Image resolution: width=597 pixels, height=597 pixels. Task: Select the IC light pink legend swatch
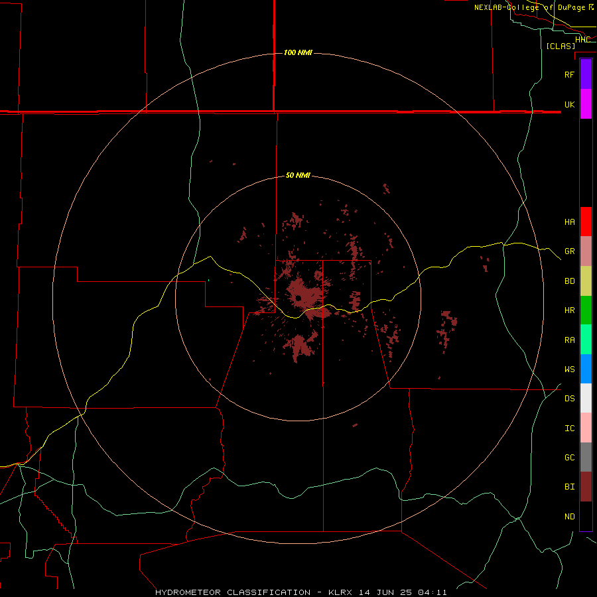pyautogui.click(x=586, y=428)
